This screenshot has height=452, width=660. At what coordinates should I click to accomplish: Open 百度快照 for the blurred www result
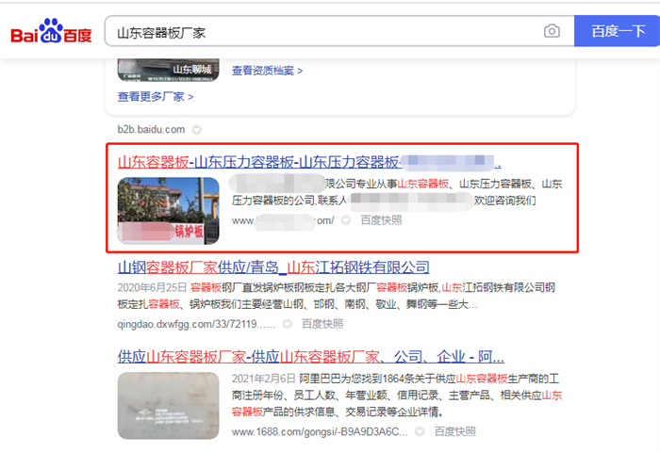coord(381,220)
